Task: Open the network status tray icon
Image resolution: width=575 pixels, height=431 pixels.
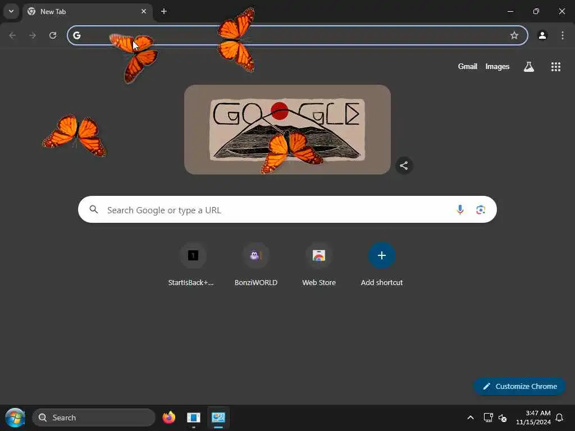Action: [488, 418]
